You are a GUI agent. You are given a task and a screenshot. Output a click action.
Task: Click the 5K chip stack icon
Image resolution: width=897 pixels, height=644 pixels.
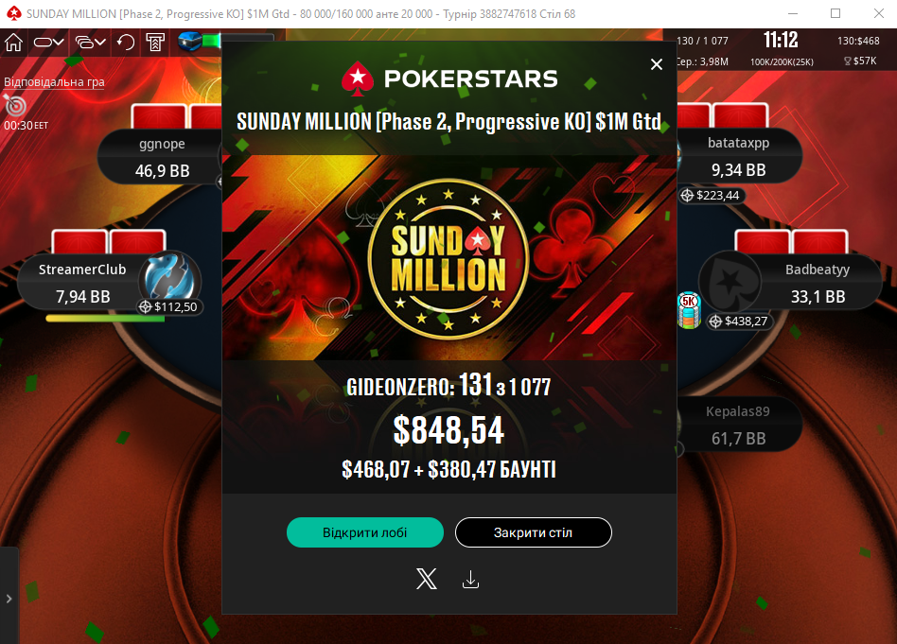tap(689, 310)
